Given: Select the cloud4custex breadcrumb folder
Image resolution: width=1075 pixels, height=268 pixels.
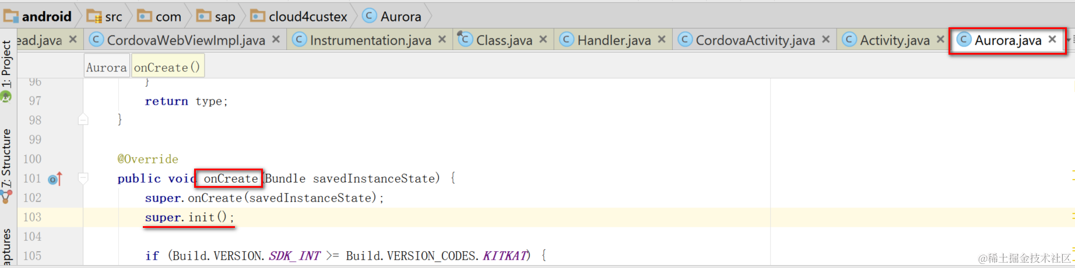Looking at the screenshot, I should coord(299,16).
